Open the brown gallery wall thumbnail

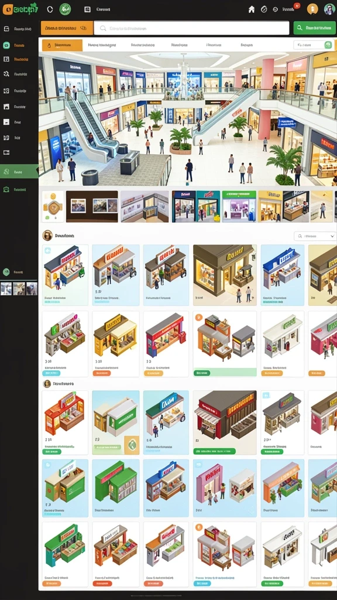(92, 207)
